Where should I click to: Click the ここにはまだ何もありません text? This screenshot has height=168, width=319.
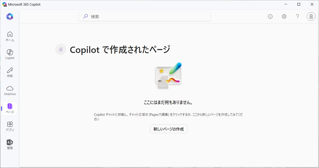(x=168, y=102)
